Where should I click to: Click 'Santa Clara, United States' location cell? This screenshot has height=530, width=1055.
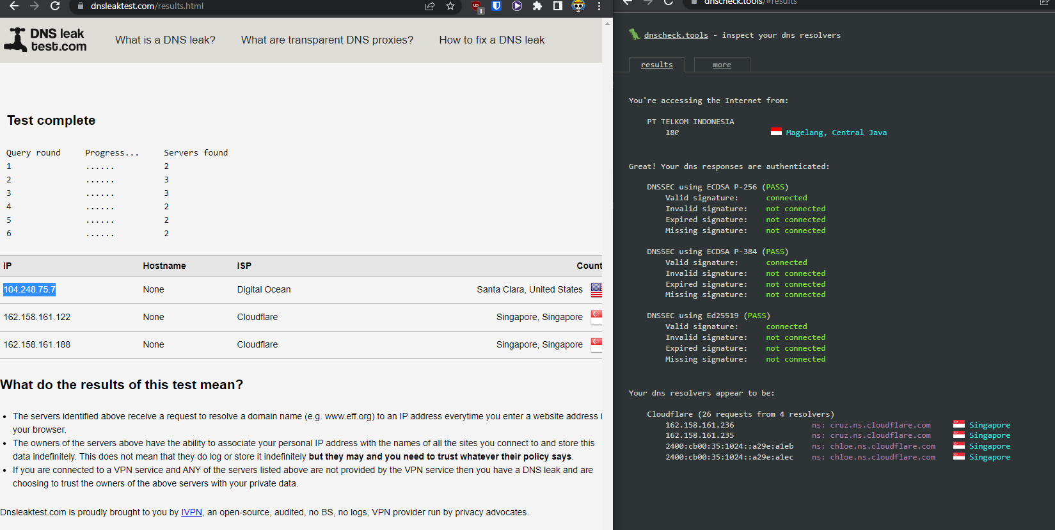point(530,289)
